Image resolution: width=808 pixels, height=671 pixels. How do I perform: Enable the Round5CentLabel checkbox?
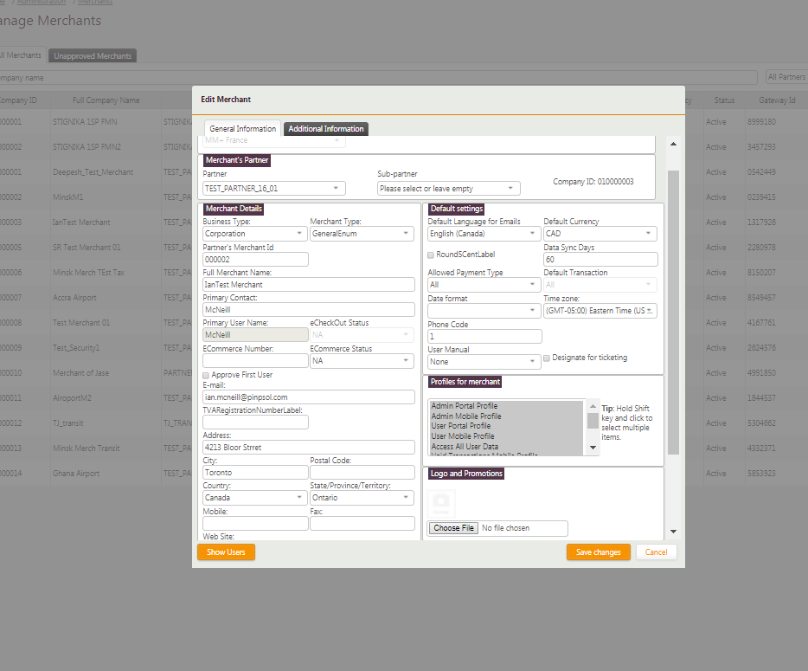pyautogui.click(x=431, y=255)
